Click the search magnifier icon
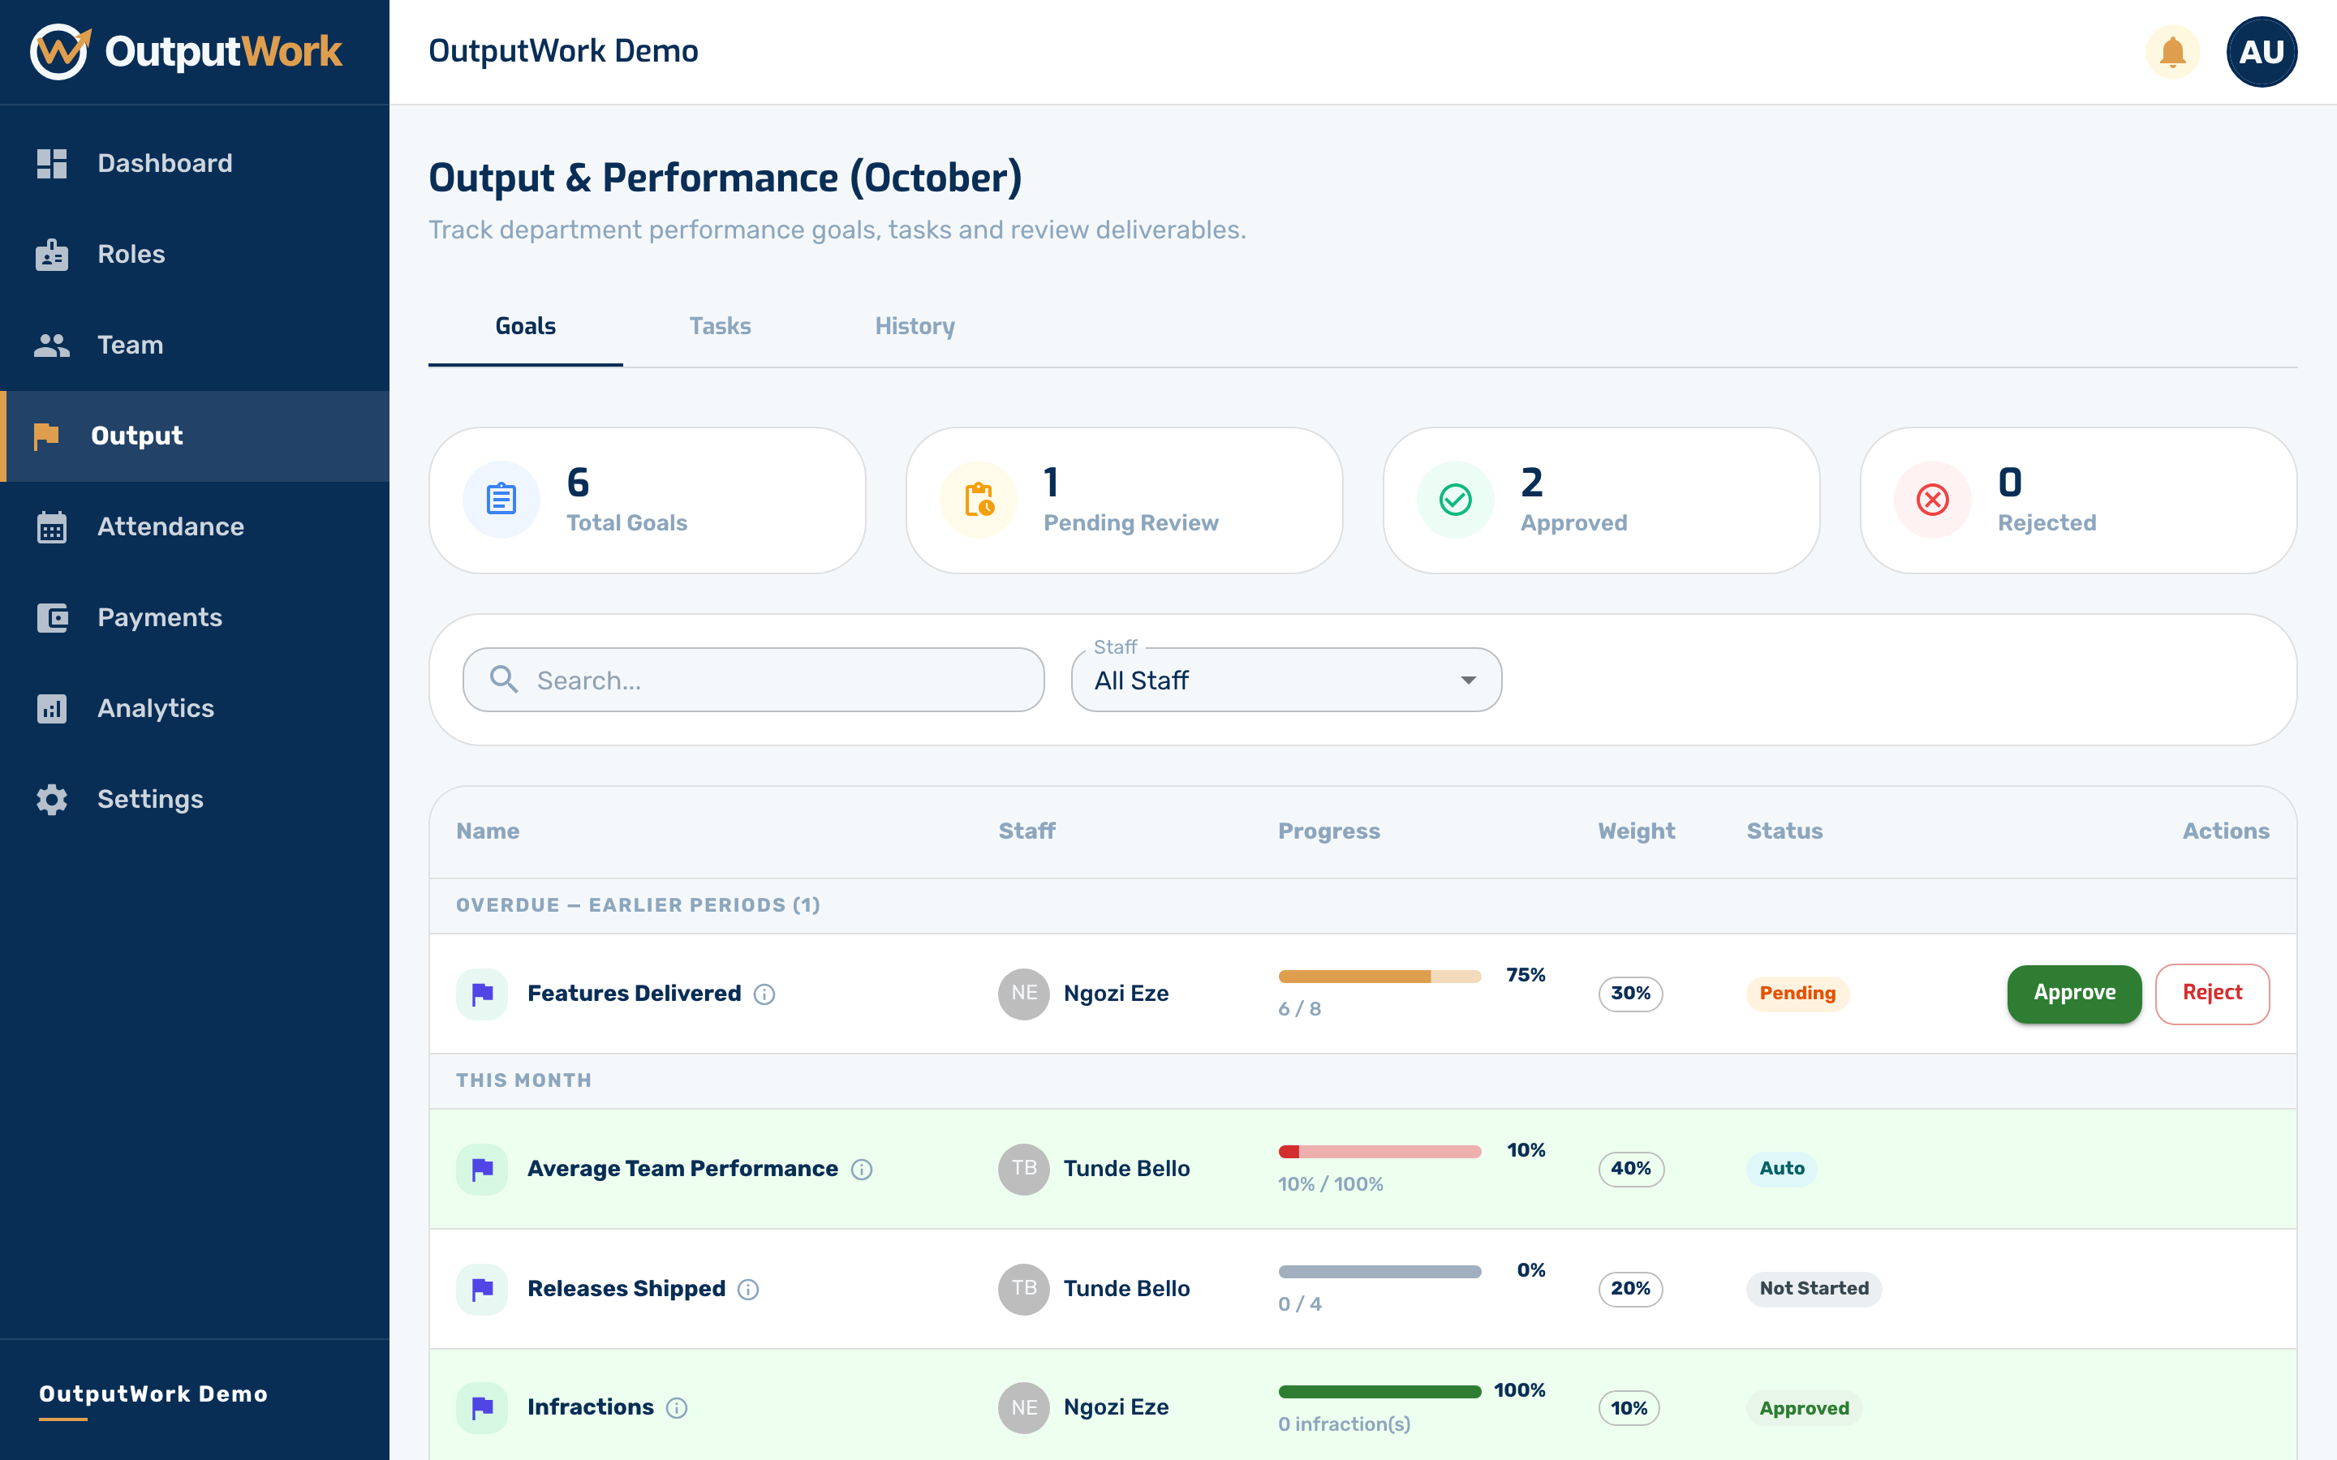 tap(503, 679)
